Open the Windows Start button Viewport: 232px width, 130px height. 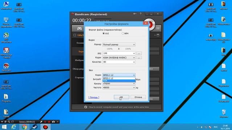4,127
